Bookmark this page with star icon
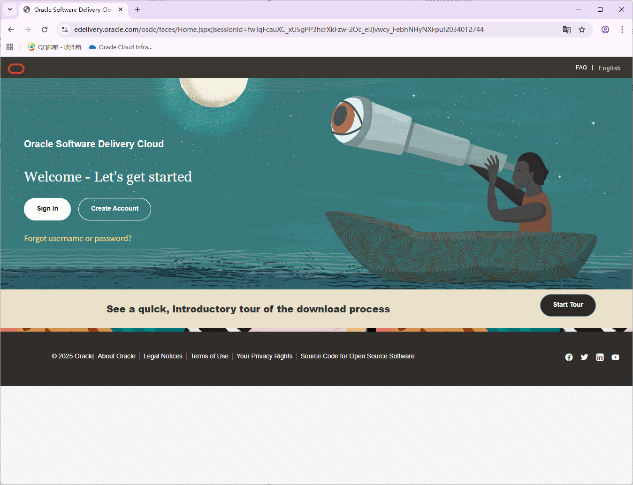 (582, 30)
